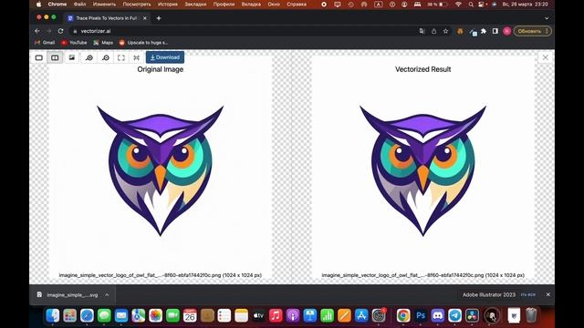
Task: Click the Обновить update button
Action: pos(532,31)
